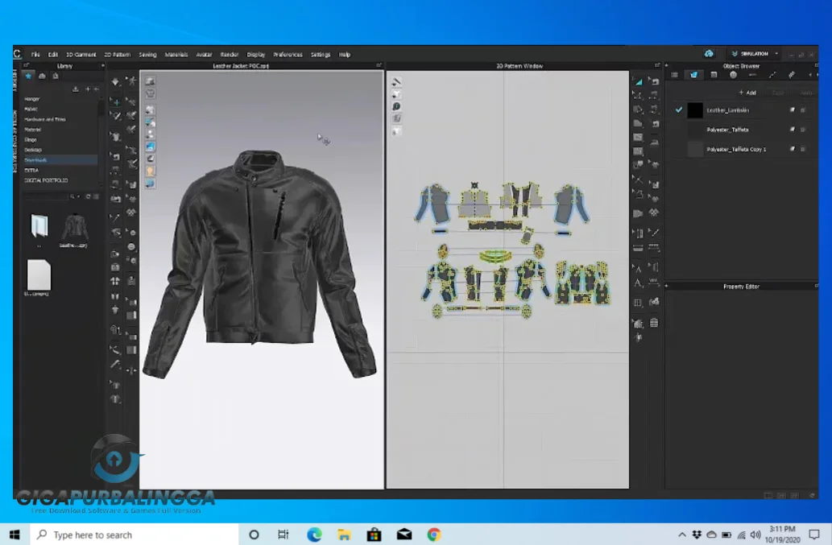Open the SIMULATION mode dropdown
Screen dimensions: 832x545
coord(776,54)
